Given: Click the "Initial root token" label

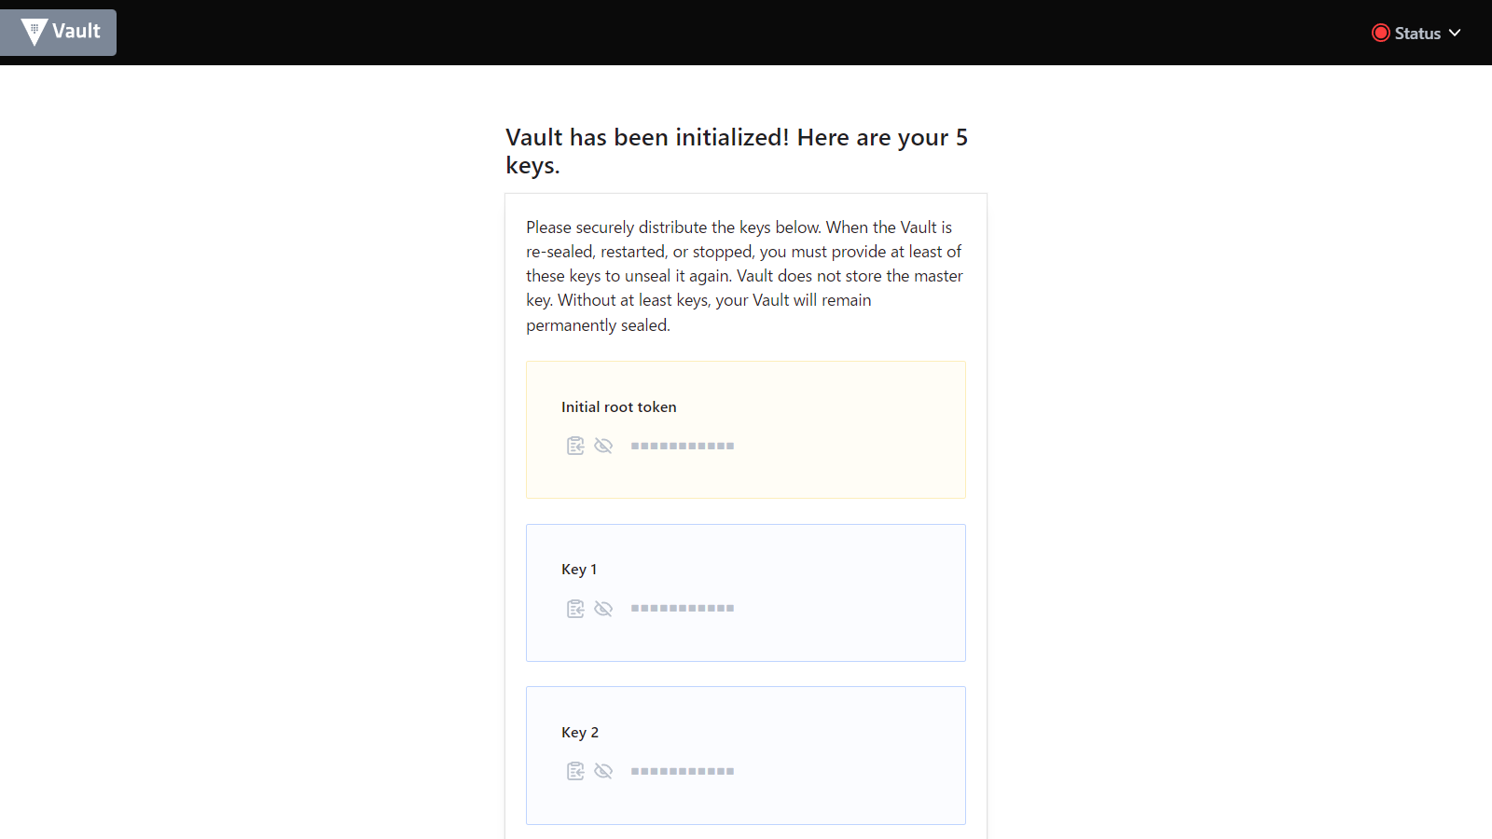Looking at the screenshot, I should [618, 407].
